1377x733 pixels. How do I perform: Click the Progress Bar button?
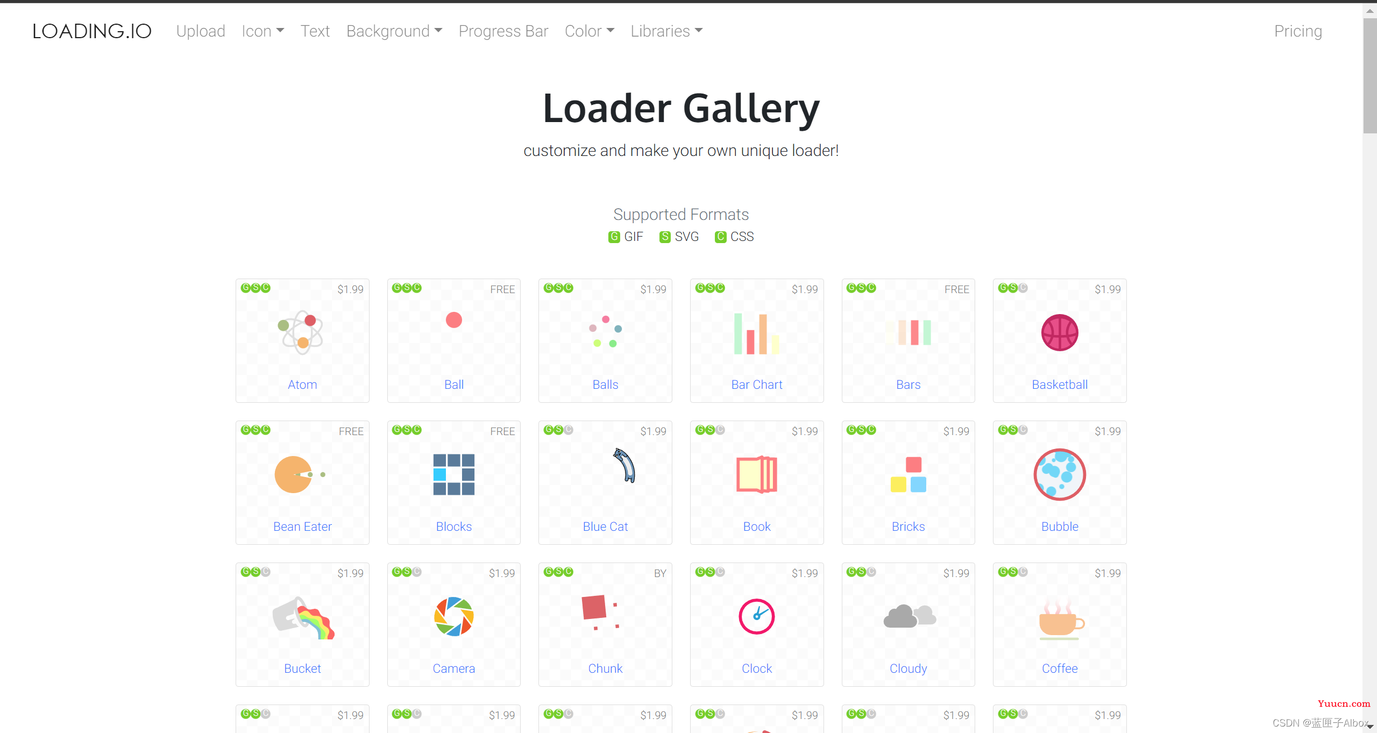(x=503, y=31)
